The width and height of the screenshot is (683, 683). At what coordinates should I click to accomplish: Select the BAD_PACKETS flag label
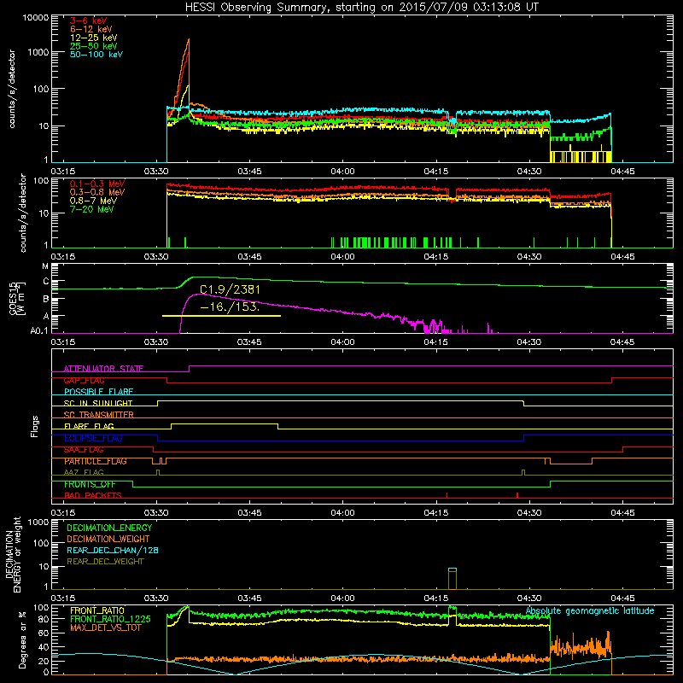coord(93,495)
